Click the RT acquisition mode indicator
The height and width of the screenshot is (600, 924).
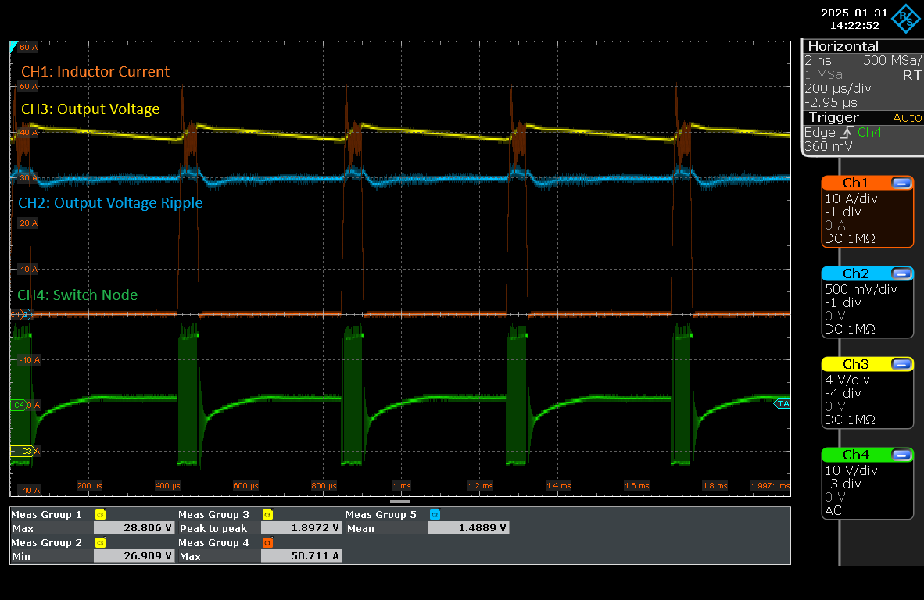(911, 74)
